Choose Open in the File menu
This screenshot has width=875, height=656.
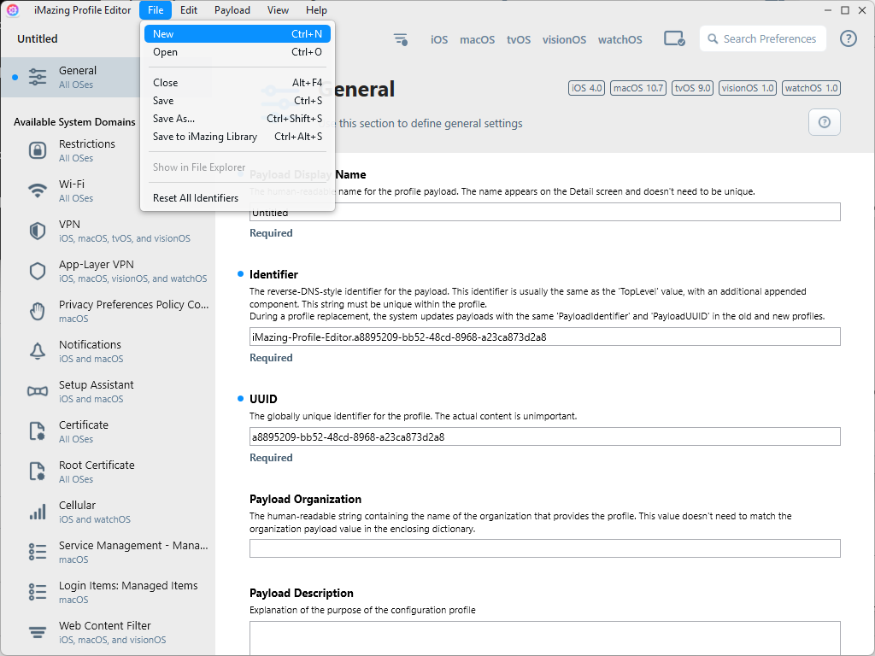[238, 52]
